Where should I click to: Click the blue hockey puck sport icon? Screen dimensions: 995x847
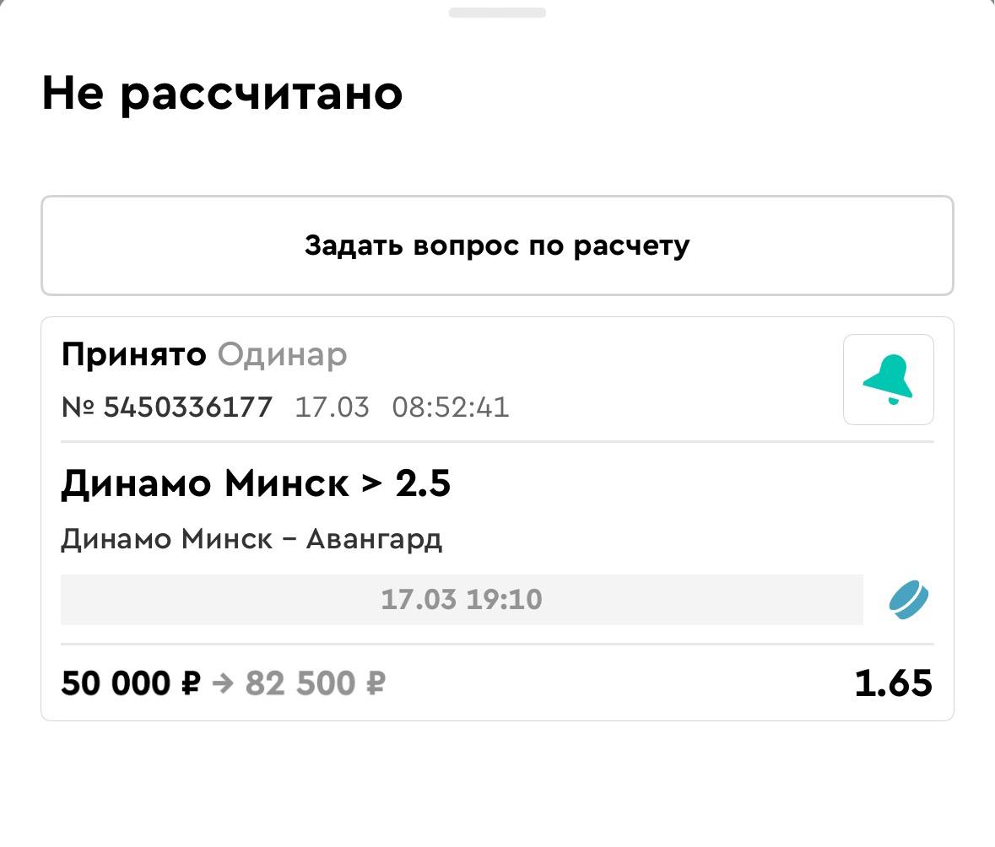tap(908, 600)
